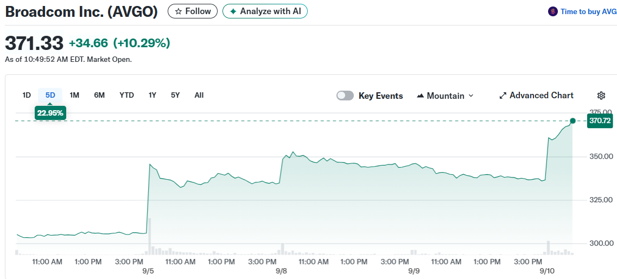This screenshot has height=279, width=617.
Task: Click the 371.33 stock price
Action: pyautogui.click(x=34, y=43)
